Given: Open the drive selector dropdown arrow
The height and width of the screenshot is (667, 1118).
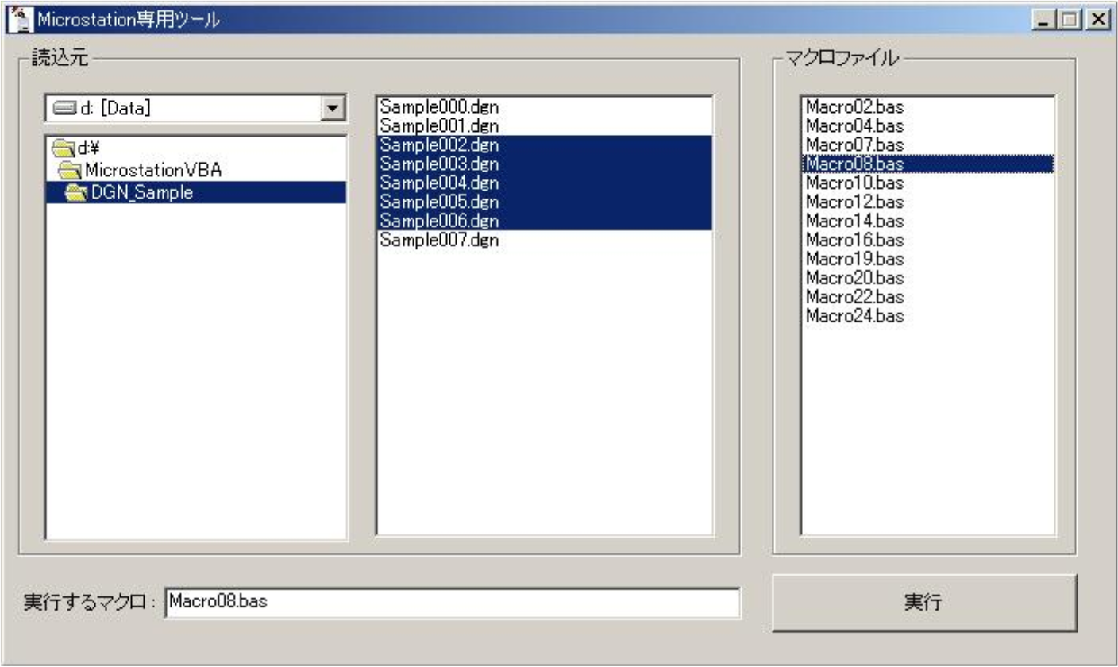Looking at the screenshot, I should click(333, 108).
